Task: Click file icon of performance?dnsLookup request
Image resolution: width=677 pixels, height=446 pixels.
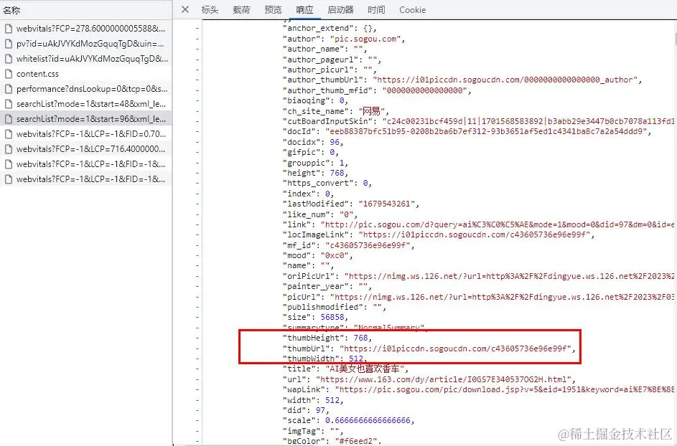Action: point(8,89)
